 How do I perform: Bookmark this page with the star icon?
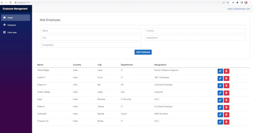228,3
